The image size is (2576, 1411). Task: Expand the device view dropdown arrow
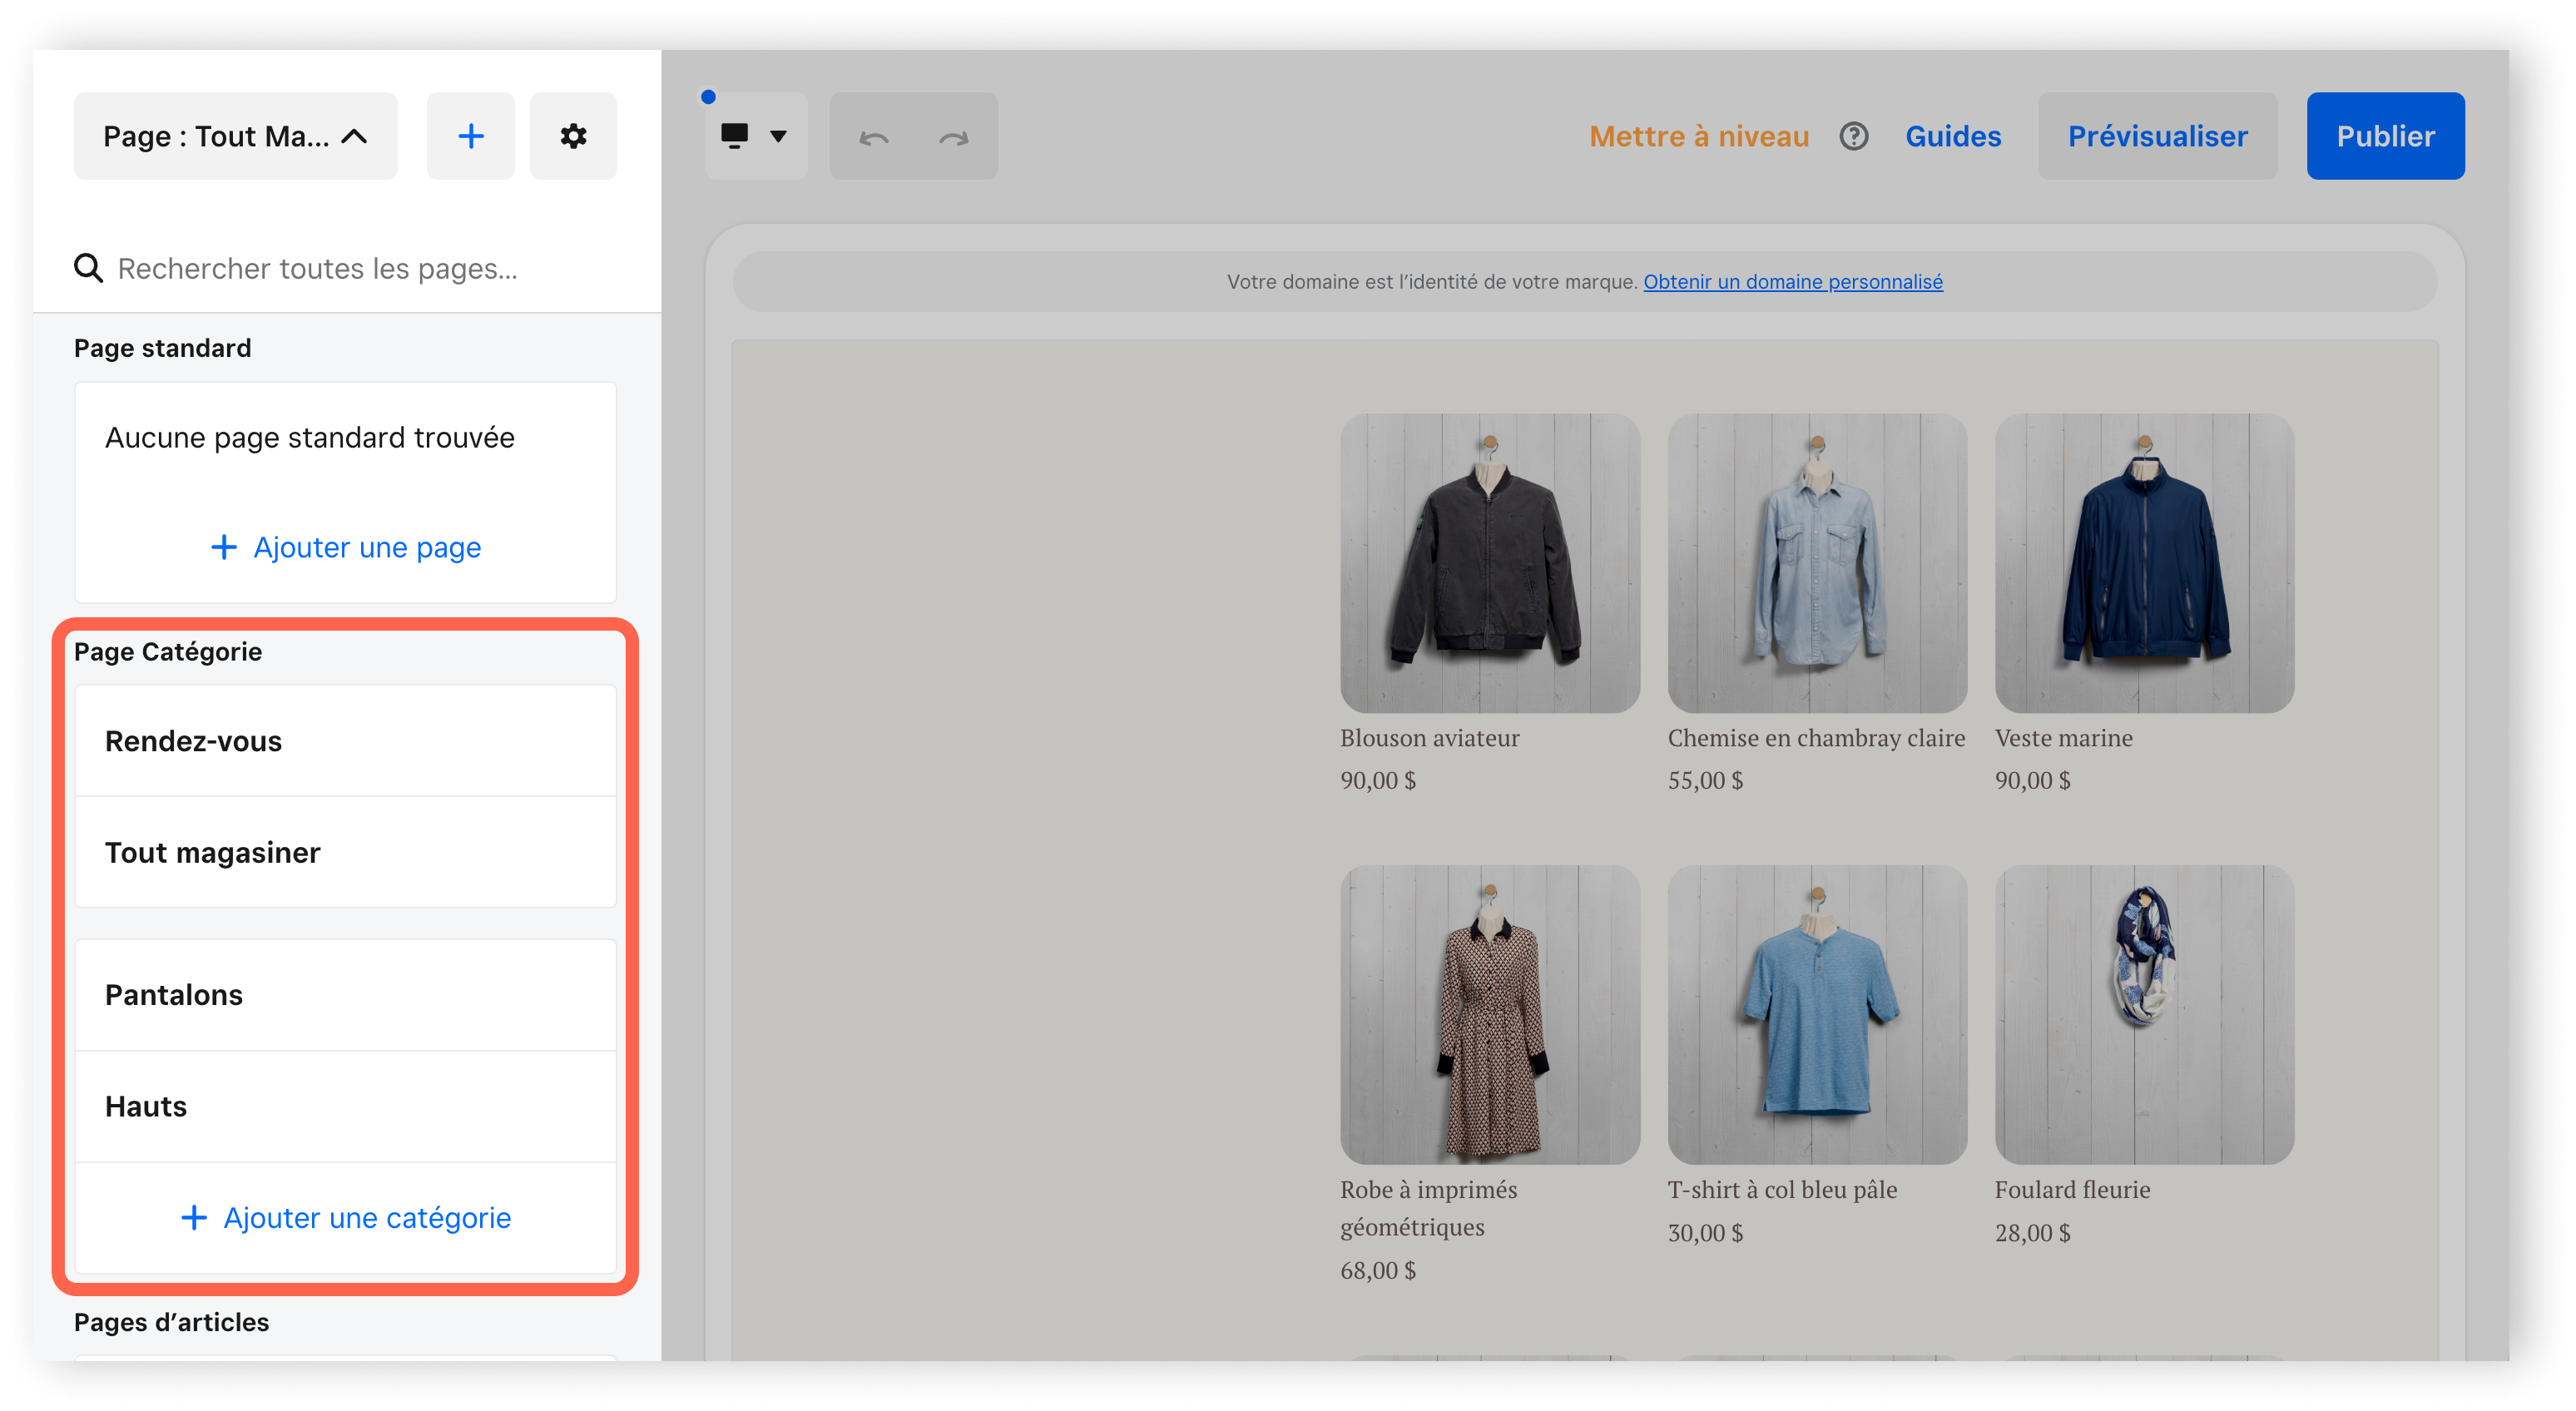pos(778,136)
